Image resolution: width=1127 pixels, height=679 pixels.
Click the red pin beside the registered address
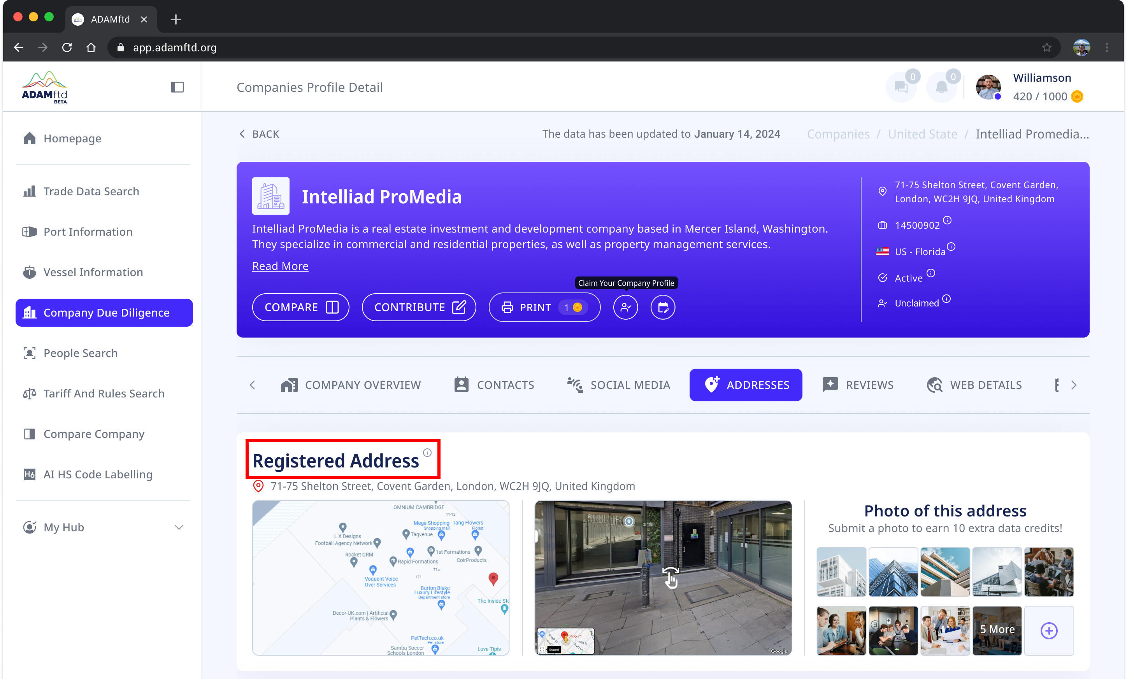[x=258, y=486]
